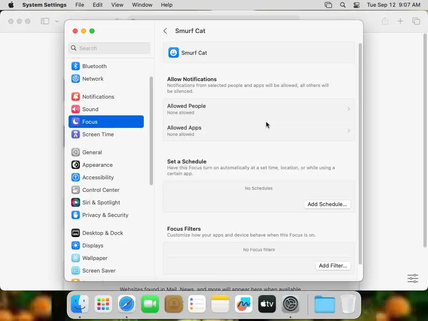Image resolution: width=428 pixels, height=321 pixels.
Task: Open the Help menu
Action: click(x=166, y=5)
